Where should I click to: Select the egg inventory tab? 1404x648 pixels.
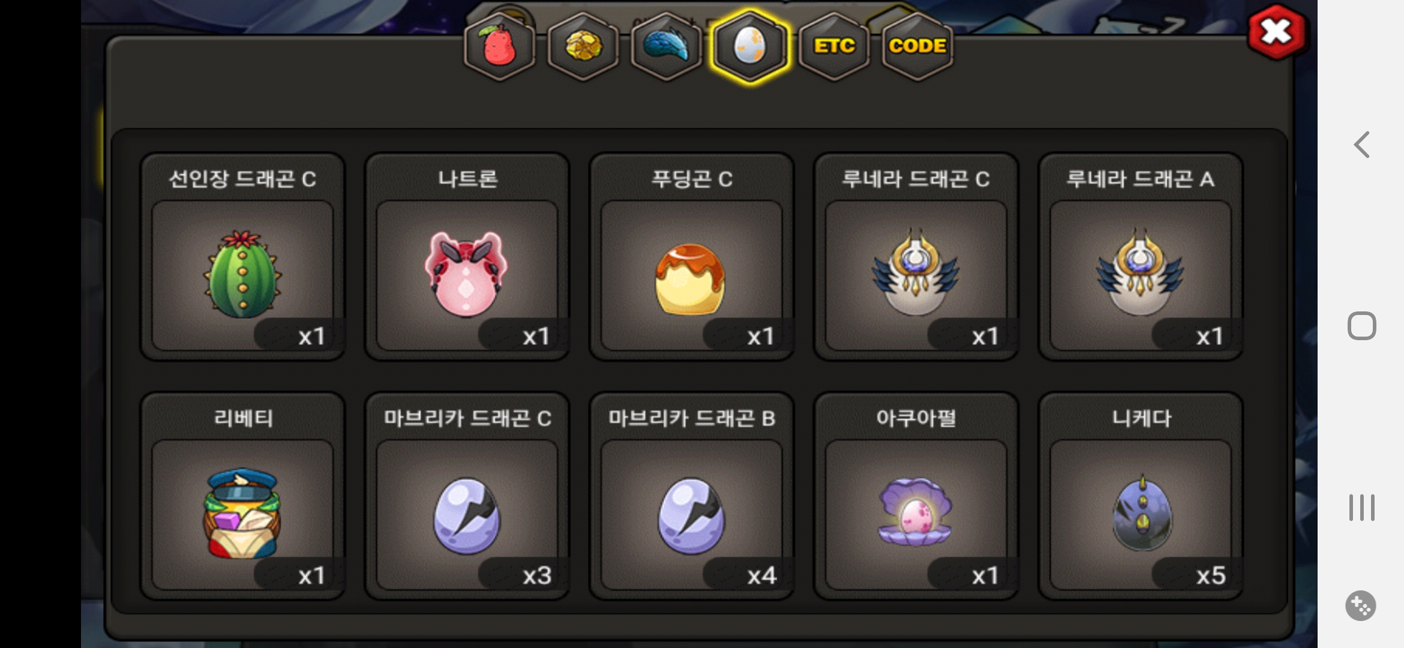click(750, 46)
